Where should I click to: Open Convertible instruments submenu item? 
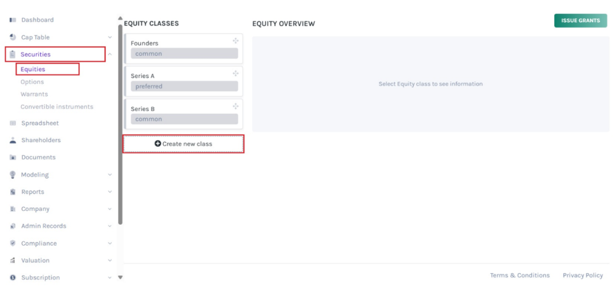tap(57, 107)
